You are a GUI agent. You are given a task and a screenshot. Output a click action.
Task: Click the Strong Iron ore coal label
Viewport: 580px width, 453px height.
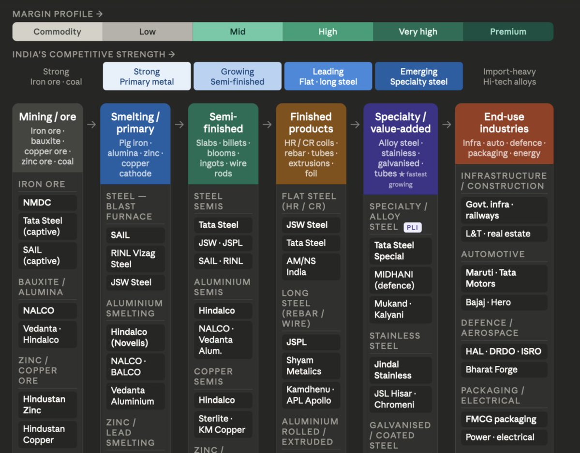tap(56, 77)
